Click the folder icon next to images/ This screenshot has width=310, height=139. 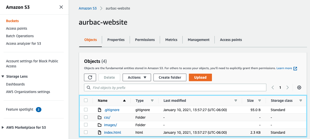coord(100,125)
